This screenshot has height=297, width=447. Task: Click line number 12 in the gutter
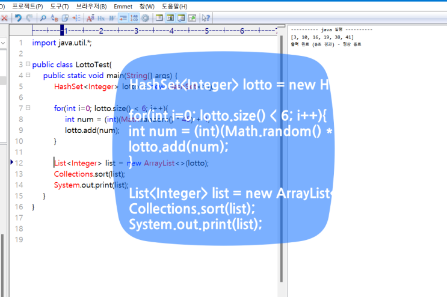pyautogui.click(x=19, y=163)
